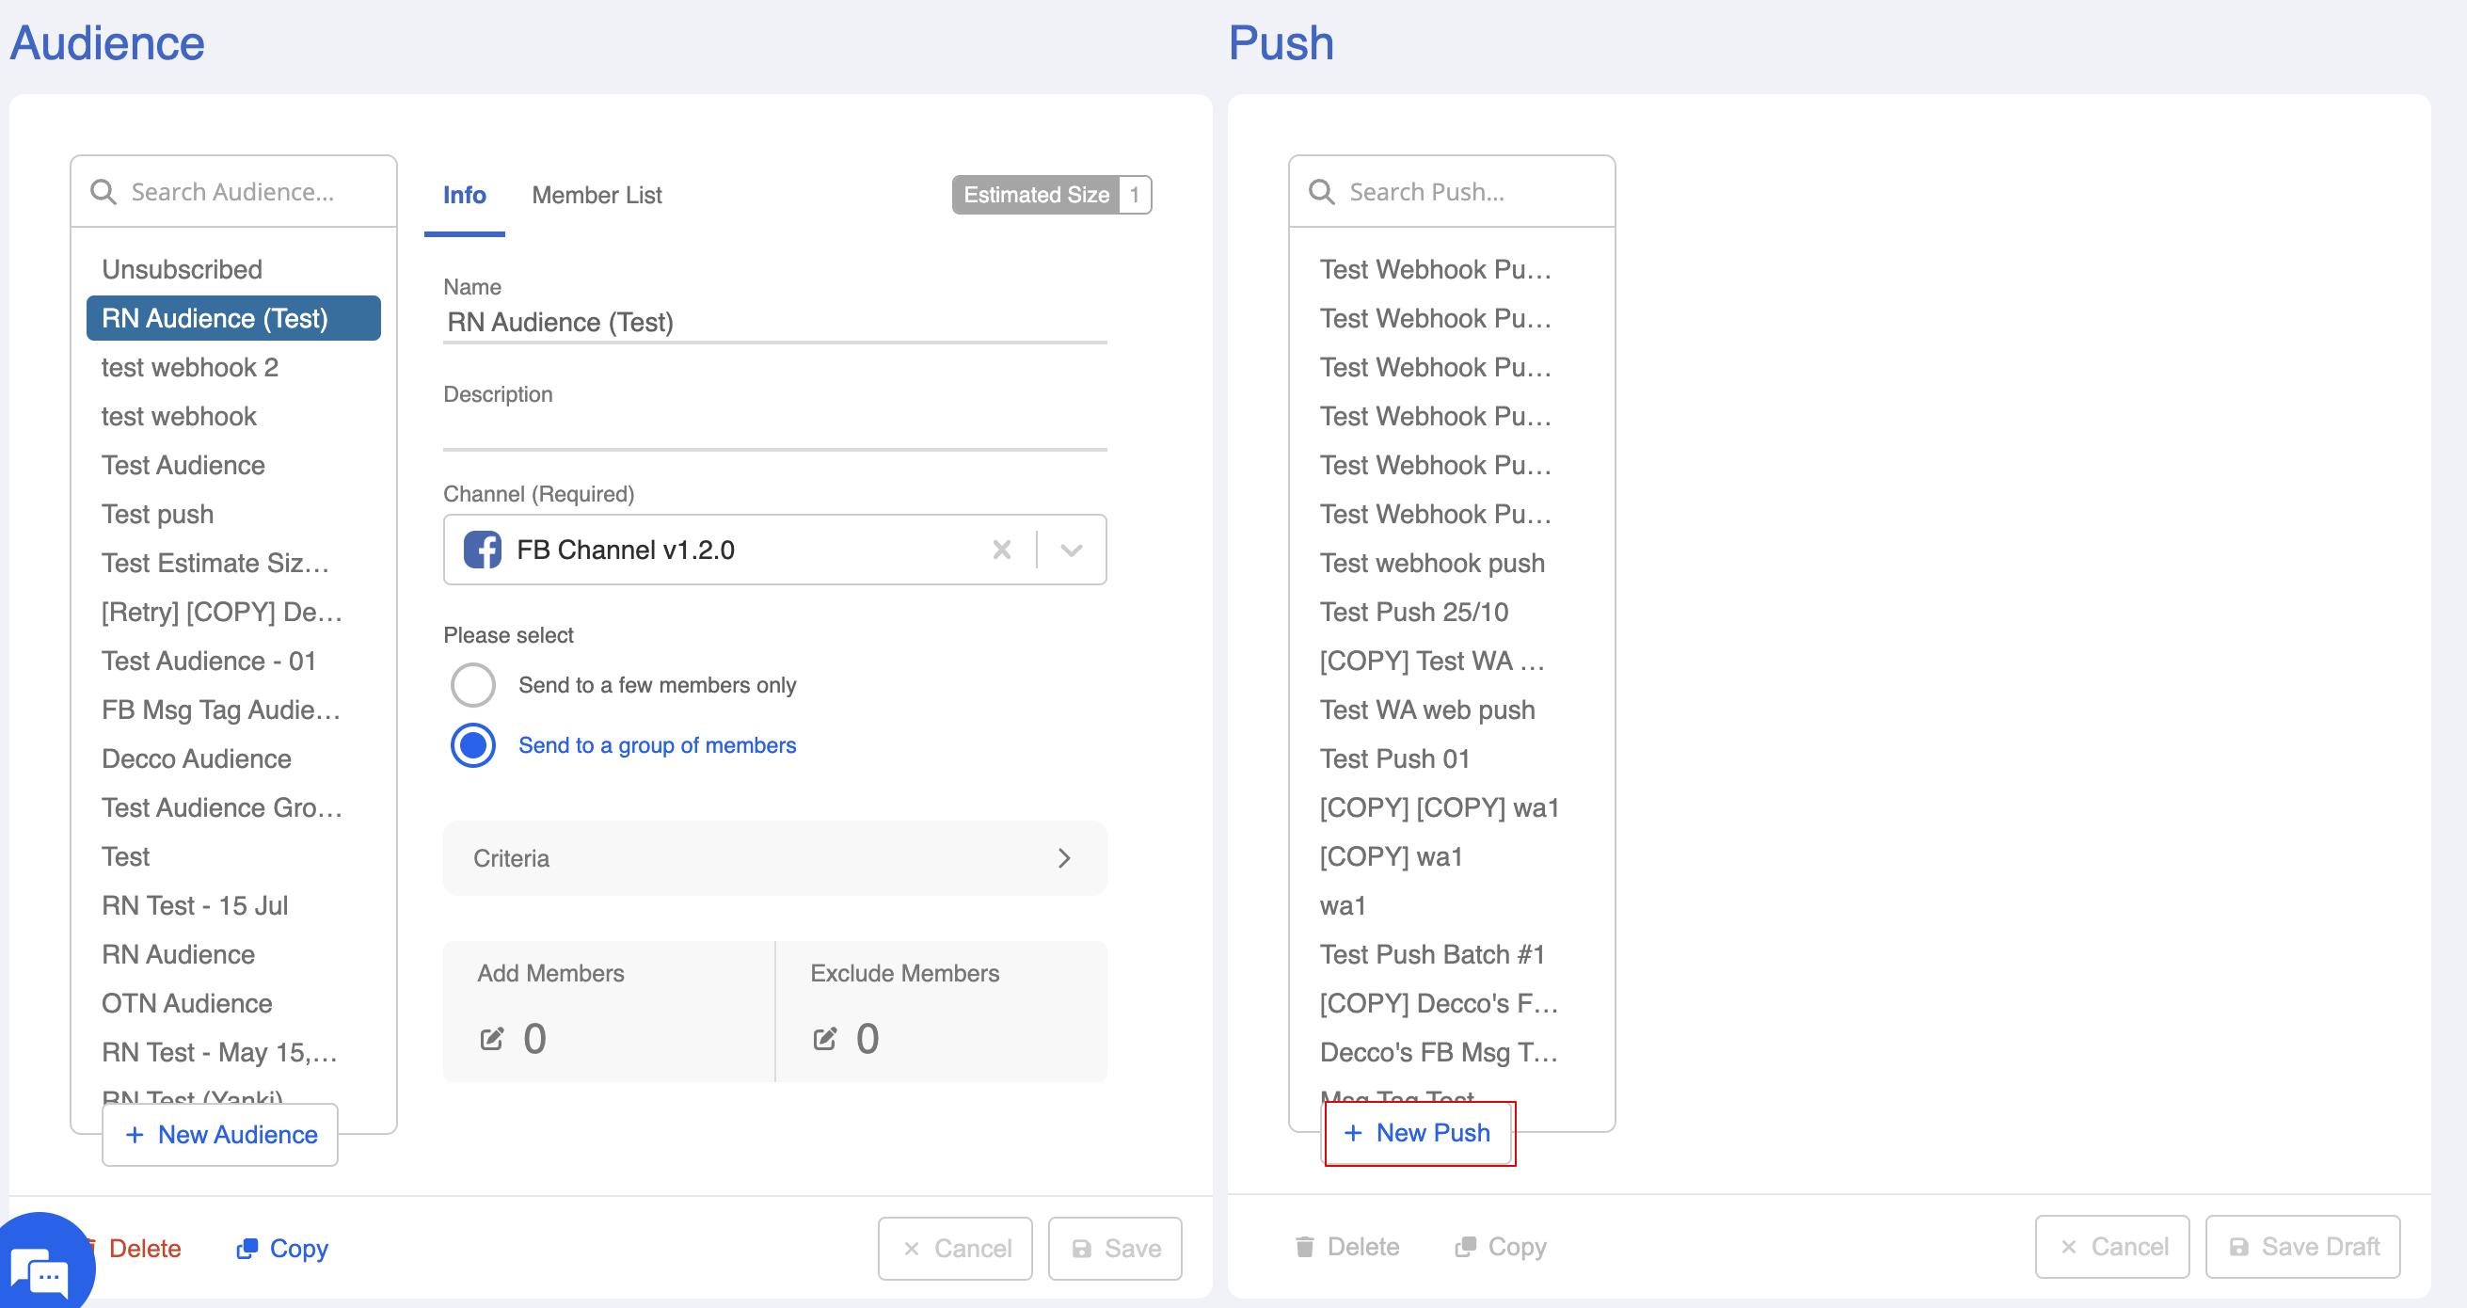Click the New Audience button
This screenshot has height=1308, width=2467.
click(x=220, y=1135)
